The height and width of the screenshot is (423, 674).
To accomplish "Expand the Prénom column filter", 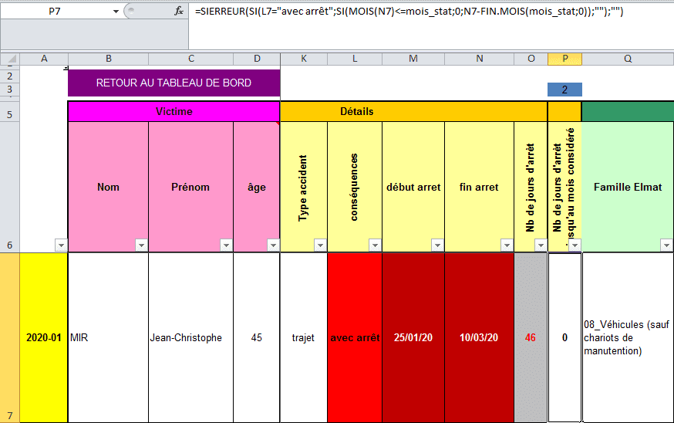I will click(226, 245).
